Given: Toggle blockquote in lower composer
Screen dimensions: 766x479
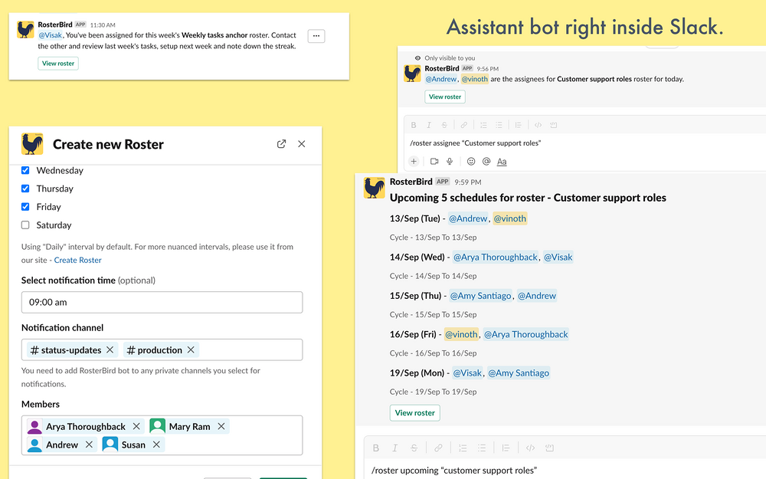Looking at the screenshot, I should 506,448.
